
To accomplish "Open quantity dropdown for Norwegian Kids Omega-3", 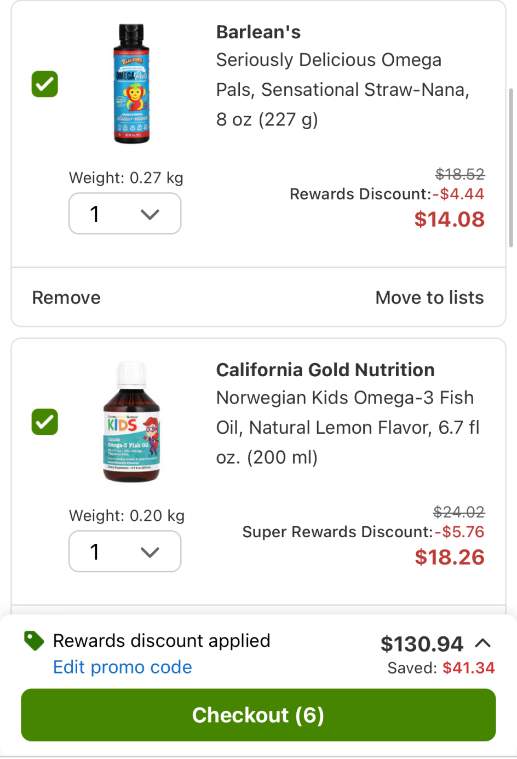I will coord(125,551).
